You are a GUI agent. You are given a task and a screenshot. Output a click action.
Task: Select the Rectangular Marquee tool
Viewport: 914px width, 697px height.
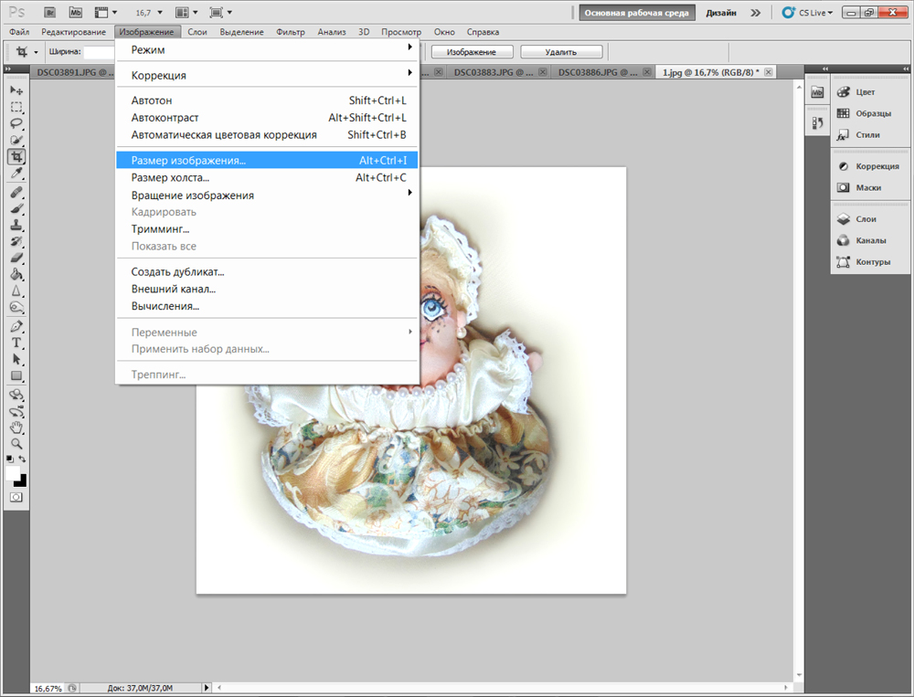(16, 107)
